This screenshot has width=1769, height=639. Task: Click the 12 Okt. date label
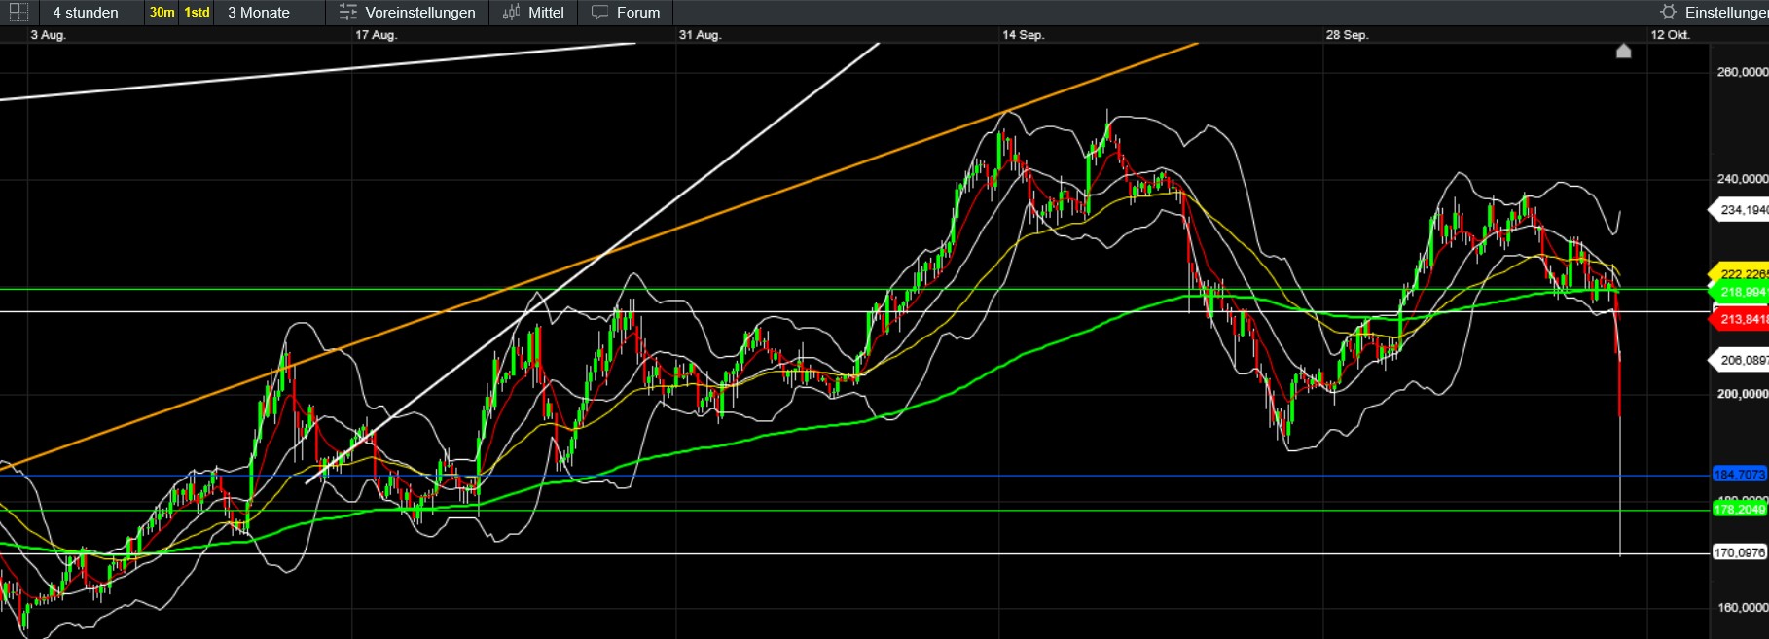tap(1670, 35)
